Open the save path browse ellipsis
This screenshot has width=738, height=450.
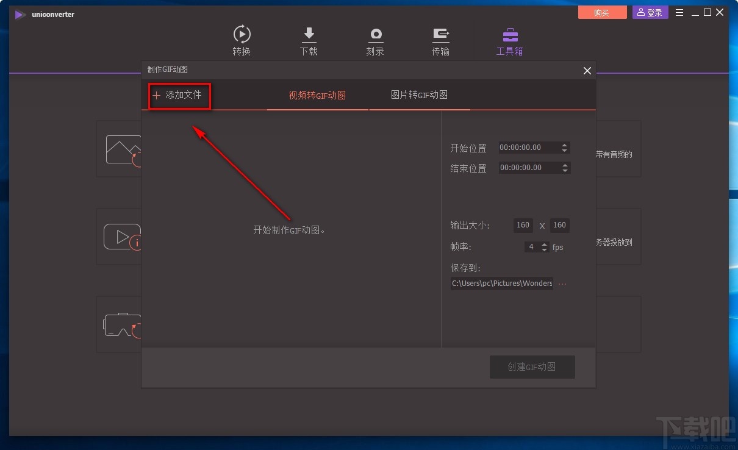(562, 283)
